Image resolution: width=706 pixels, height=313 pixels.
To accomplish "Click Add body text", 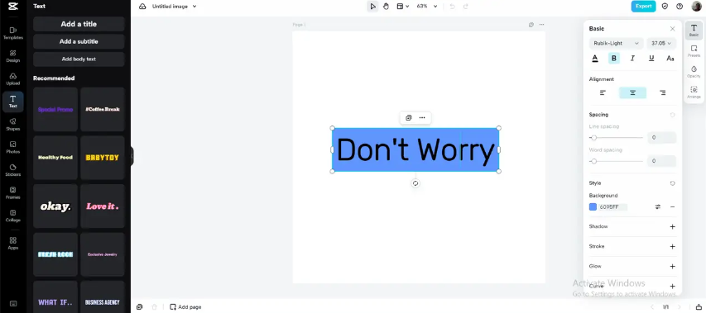I will 79,59.
